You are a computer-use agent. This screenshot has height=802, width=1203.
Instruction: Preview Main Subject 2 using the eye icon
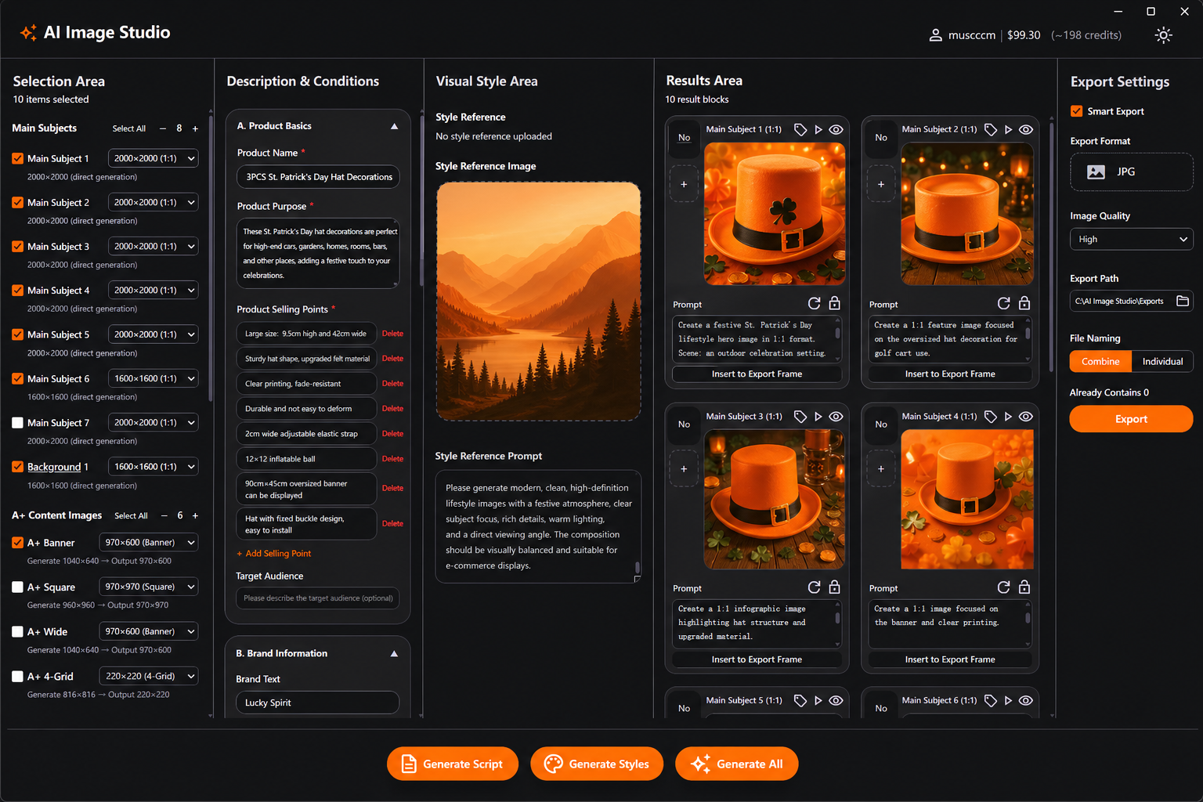1026,129
